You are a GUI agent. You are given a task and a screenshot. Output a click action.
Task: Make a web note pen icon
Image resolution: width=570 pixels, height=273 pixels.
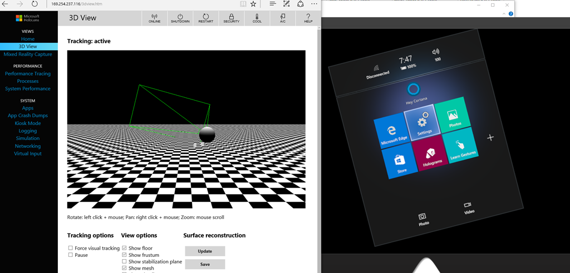287,4
